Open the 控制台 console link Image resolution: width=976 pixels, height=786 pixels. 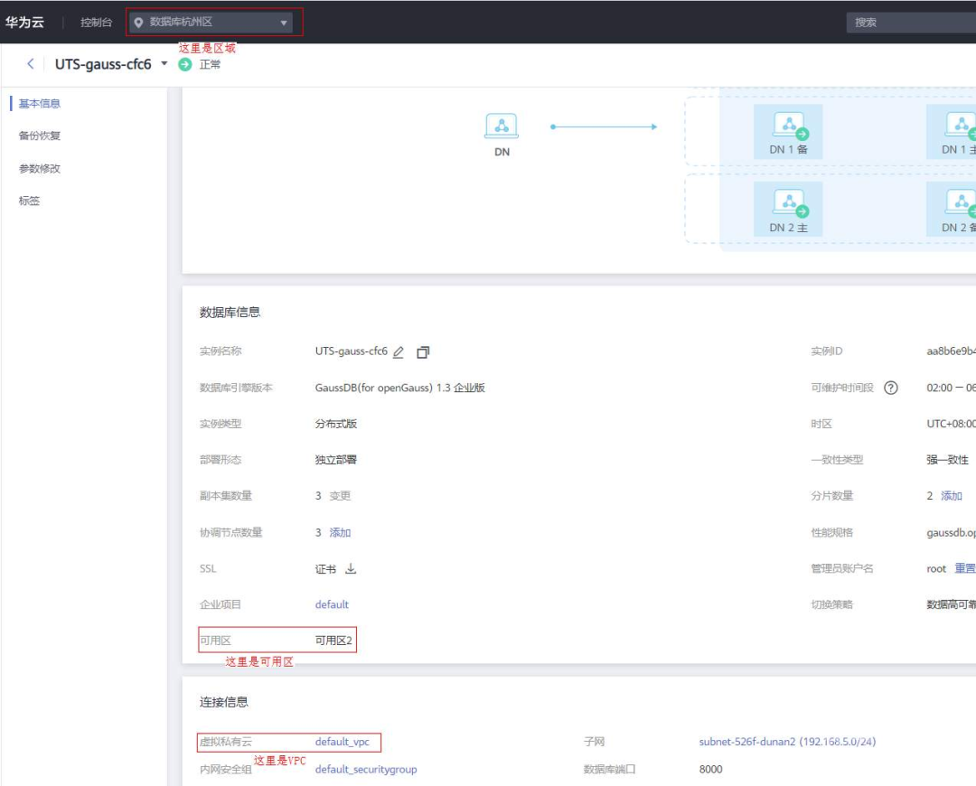tap(96, 23)
